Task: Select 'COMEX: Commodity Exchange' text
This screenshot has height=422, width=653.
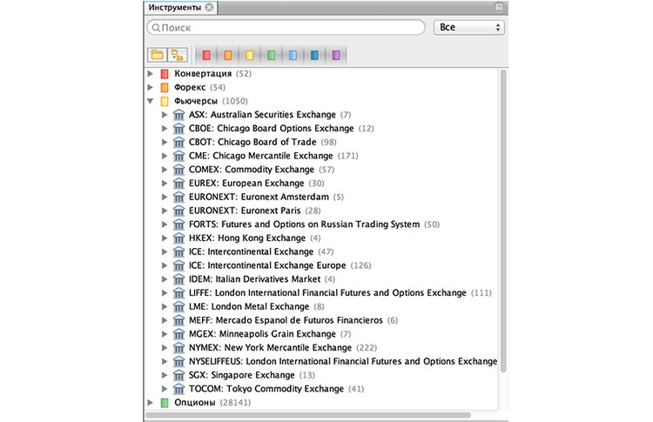Action: click(252, 170)
